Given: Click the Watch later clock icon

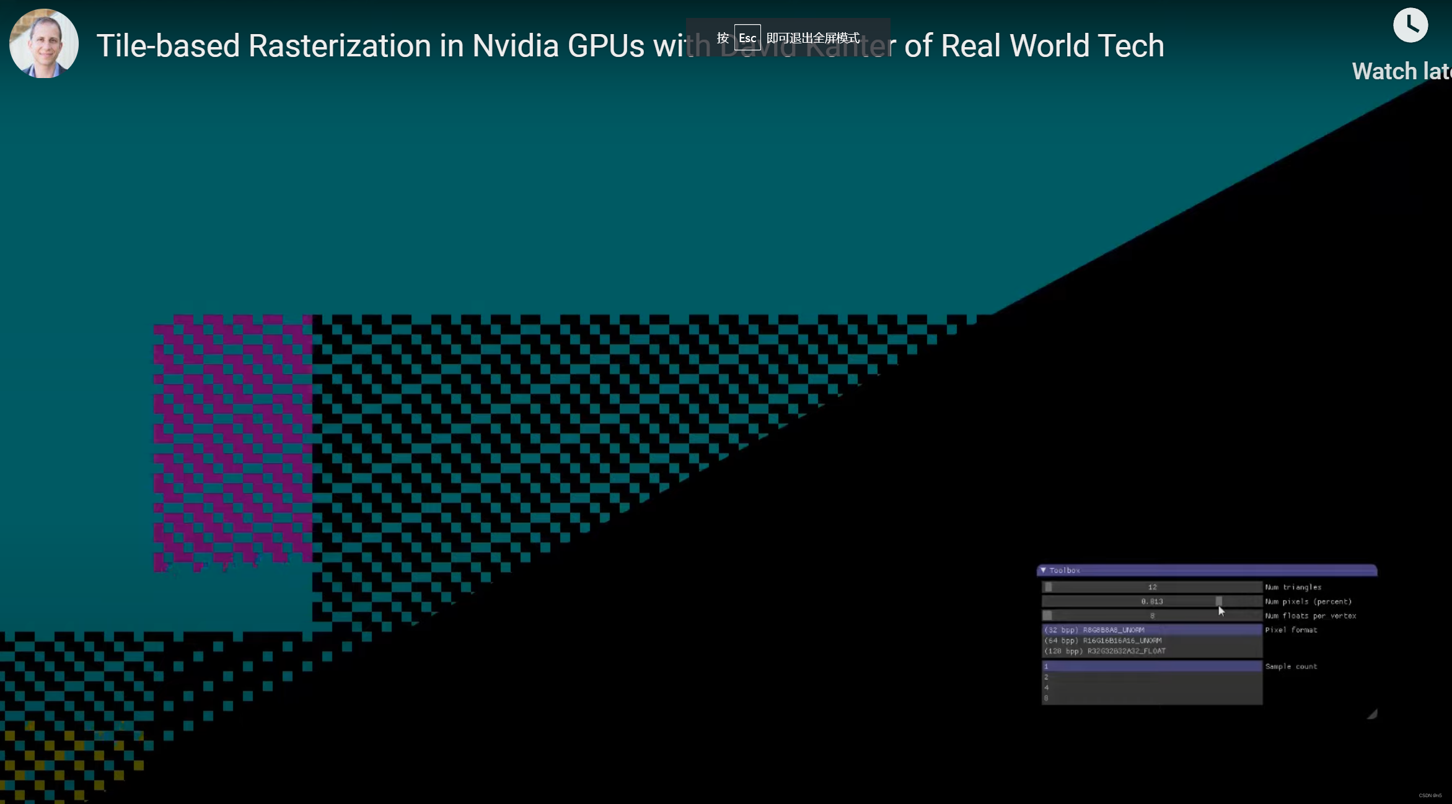Looking at the screenshot, I should (x=1412, y=25).
